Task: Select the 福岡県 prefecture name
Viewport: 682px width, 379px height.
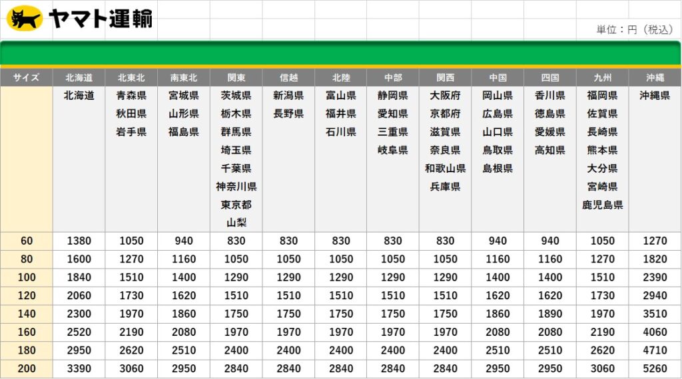Action: coord(602,96)
